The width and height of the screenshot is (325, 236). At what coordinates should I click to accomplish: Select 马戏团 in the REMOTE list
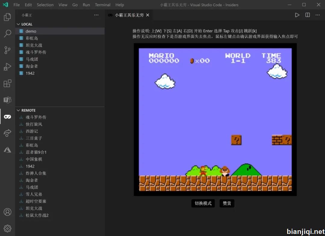60,187
